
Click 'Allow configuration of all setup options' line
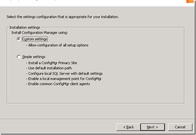[57, 45]
